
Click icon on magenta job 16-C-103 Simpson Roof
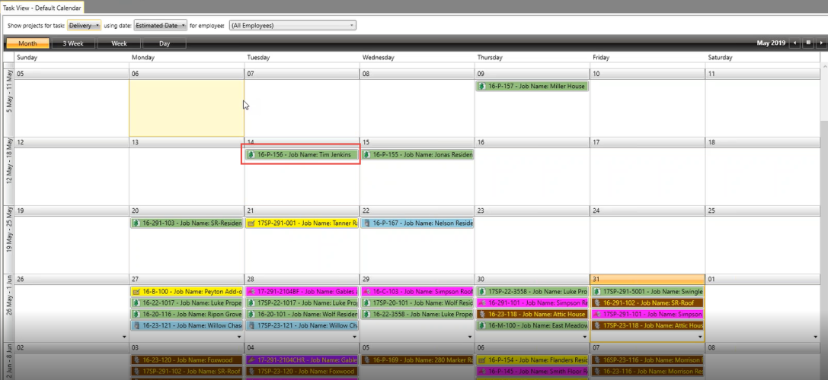click(x=367, y=292)
